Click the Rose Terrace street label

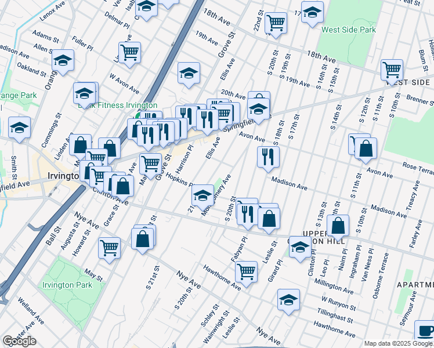[x=418, y=168]
